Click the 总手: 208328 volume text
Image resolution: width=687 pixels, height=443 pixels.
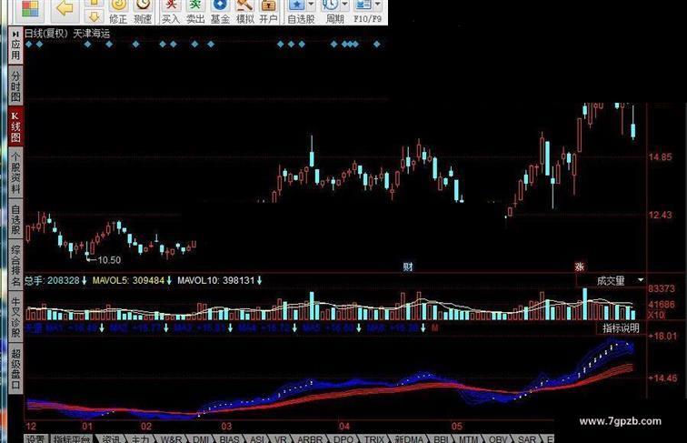pyautogui.click(x=52, y=280)
